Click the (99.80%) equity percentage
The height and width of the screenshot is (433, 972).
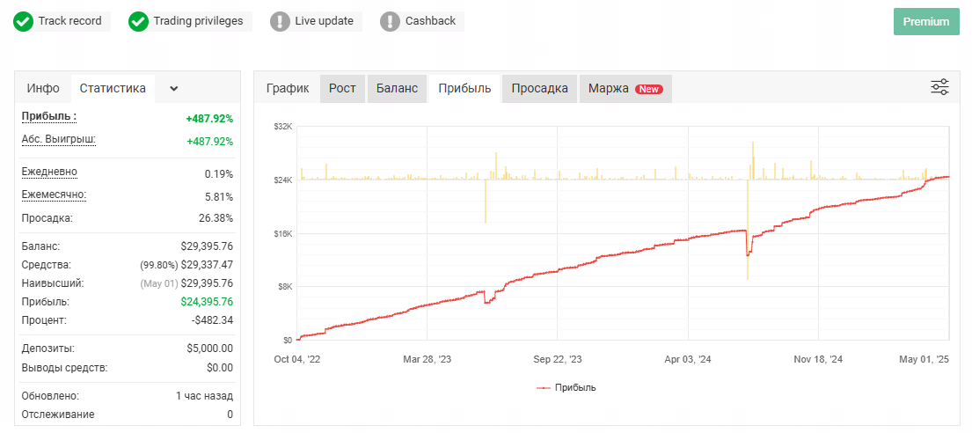pyautogui.click(x=158, y=265)
